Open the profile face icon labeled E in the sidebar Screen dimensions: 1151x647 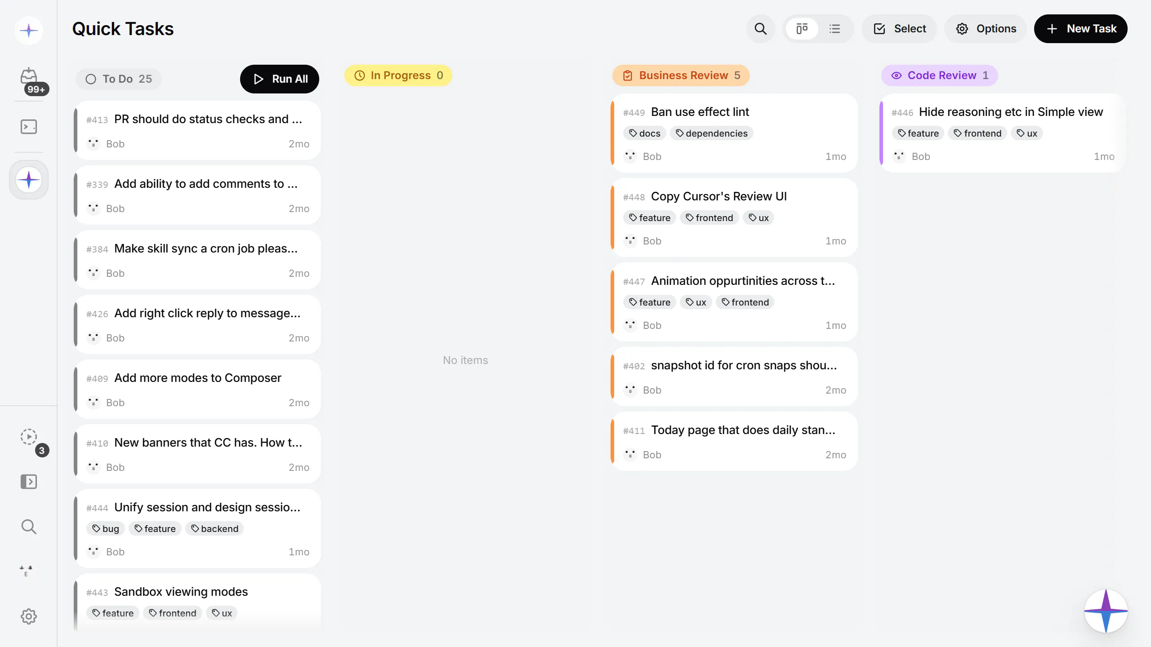26,571
